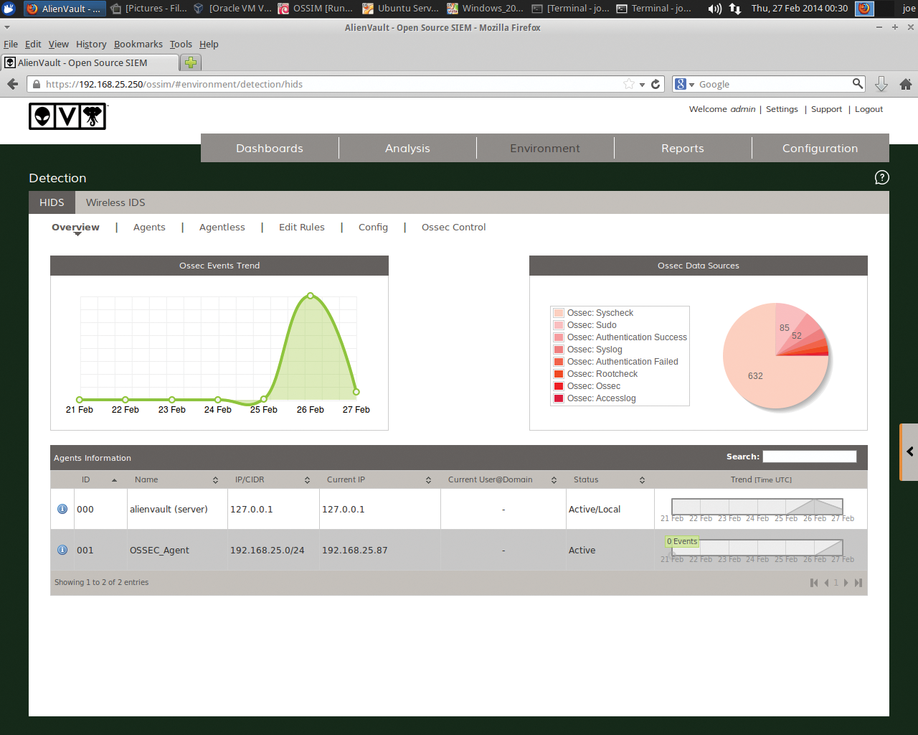918x735 pixels.
Task: Select the HIDS tab
Action: coord(52,202)
